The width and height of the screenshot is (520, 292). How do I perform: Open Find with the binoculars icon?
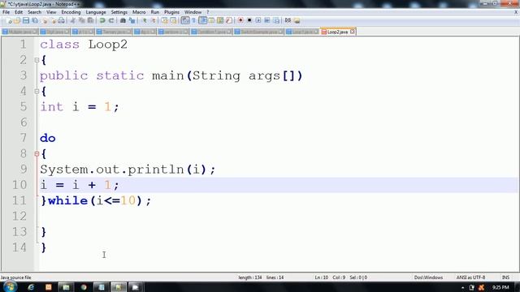click(123, 20)
